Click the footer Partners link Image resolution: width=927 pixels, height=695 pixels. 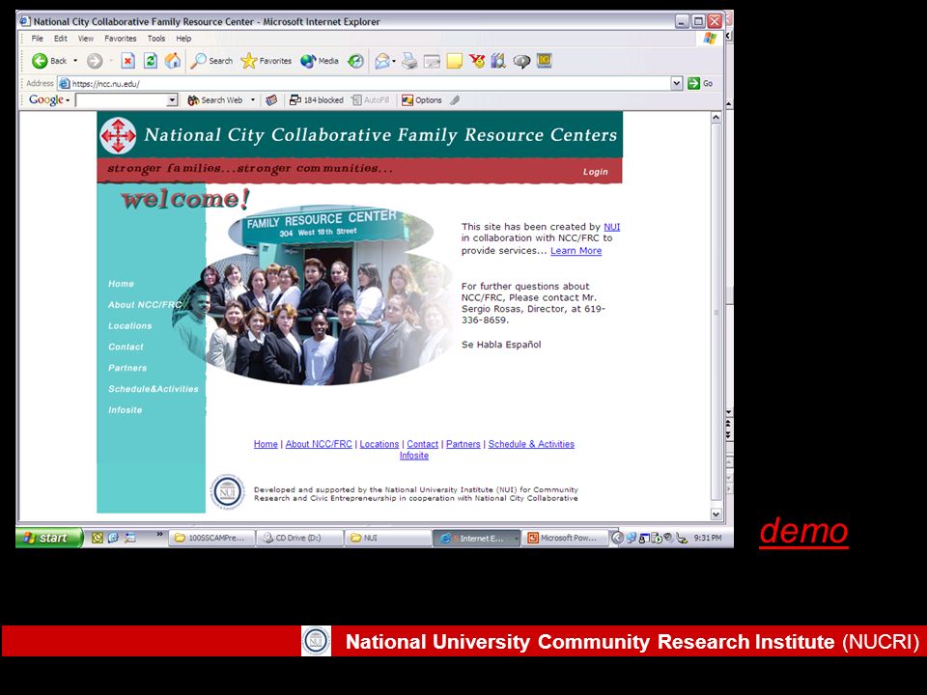[x=463, y=444]
